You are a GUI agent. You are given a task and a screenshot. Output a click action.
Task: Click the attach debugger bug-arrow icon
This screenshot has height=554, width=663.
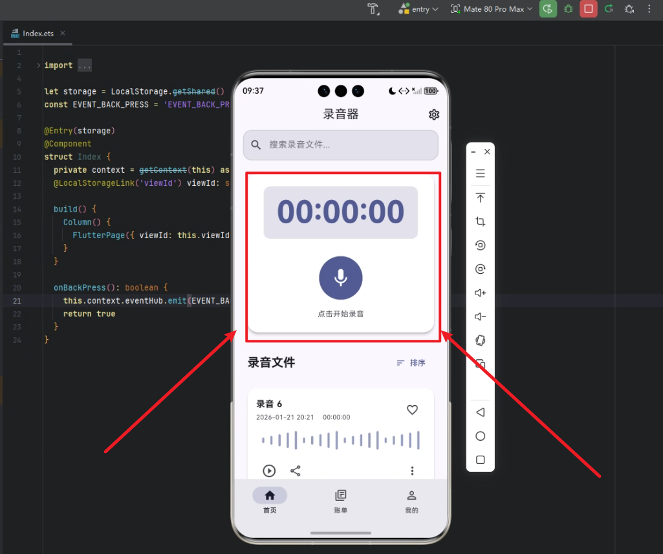coord(629,9)
